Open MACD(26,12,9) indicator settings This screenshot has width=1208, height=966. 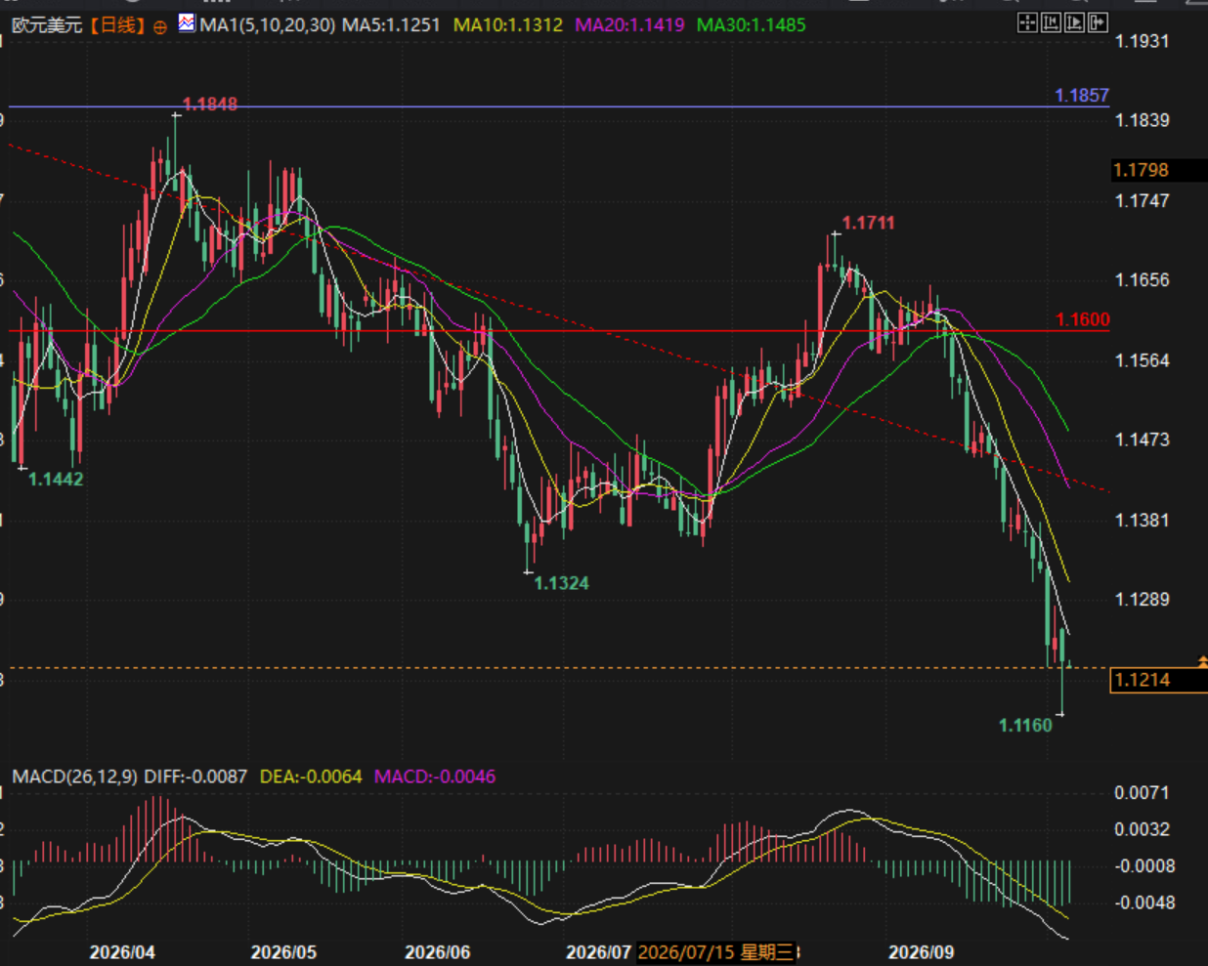(75, 777)
